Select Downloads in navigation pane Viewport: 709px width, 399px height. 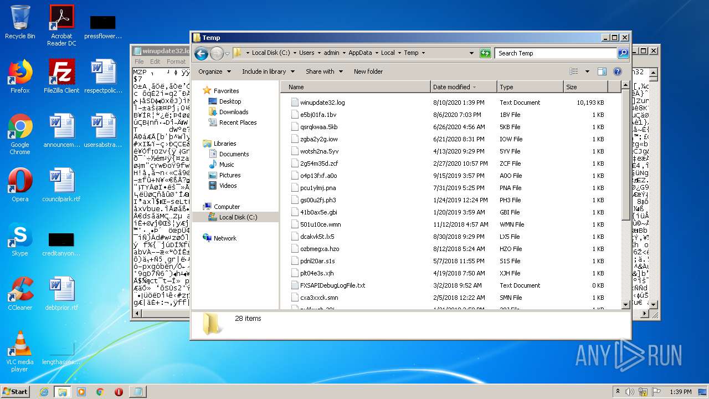point(233,112)
